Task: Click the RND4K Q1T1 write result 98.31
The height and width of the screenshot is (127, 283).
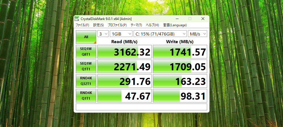Action: coord(180,96)
